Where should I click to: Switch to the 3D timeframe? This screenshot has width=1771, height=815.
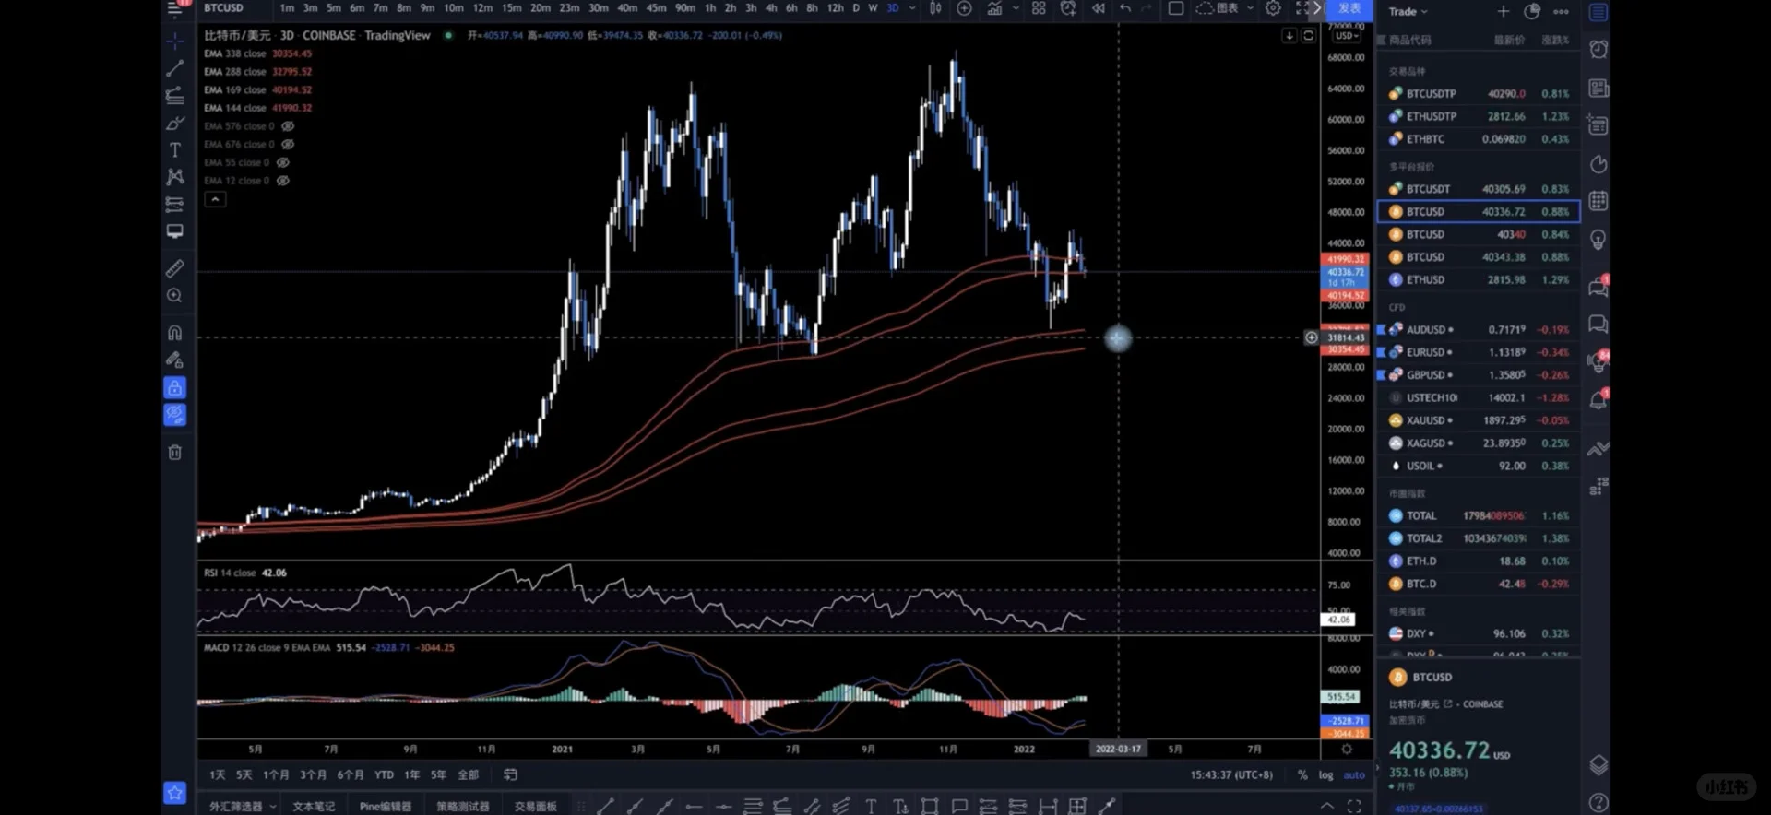click(x=892, y=8)
